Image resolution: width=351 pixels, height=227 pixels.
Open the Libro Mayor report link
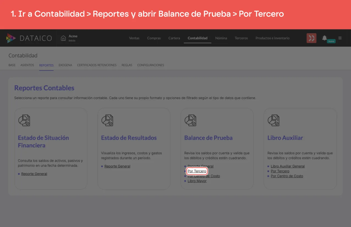point(197,181)
